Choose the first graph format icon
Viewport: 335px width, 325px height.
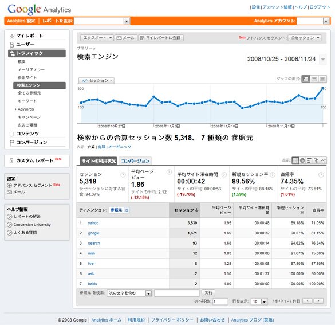[306, 79]
